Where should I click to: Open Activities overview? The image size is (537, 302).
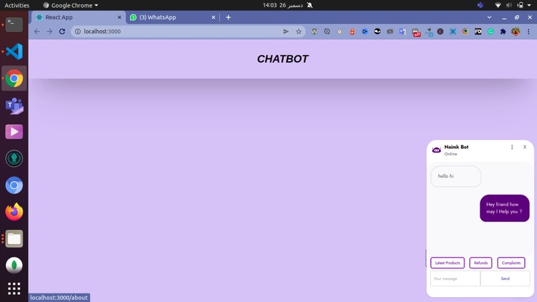click(17, 5)
